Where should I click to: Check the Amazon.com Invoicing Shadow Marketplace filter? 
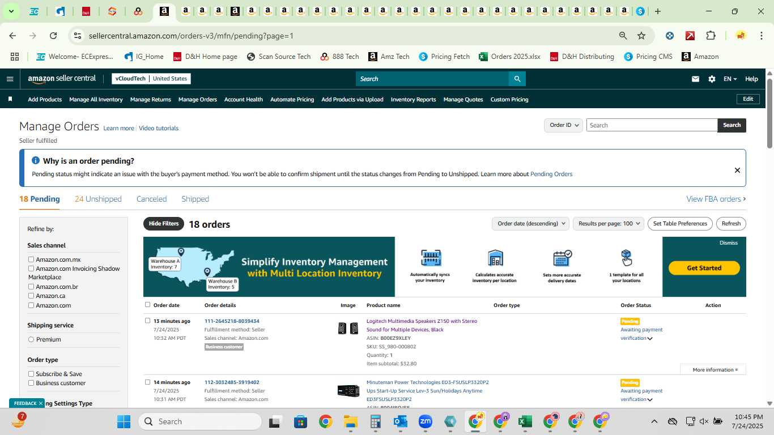pyautogui.click(x=31, y=268)
